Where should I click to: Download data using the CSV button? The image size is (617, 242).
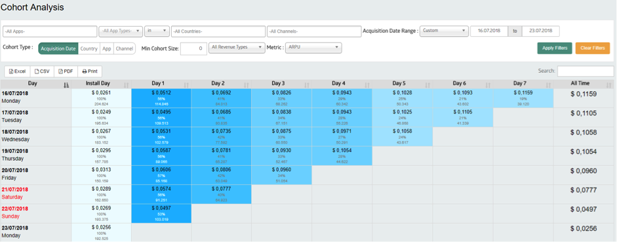click(42, 71)
